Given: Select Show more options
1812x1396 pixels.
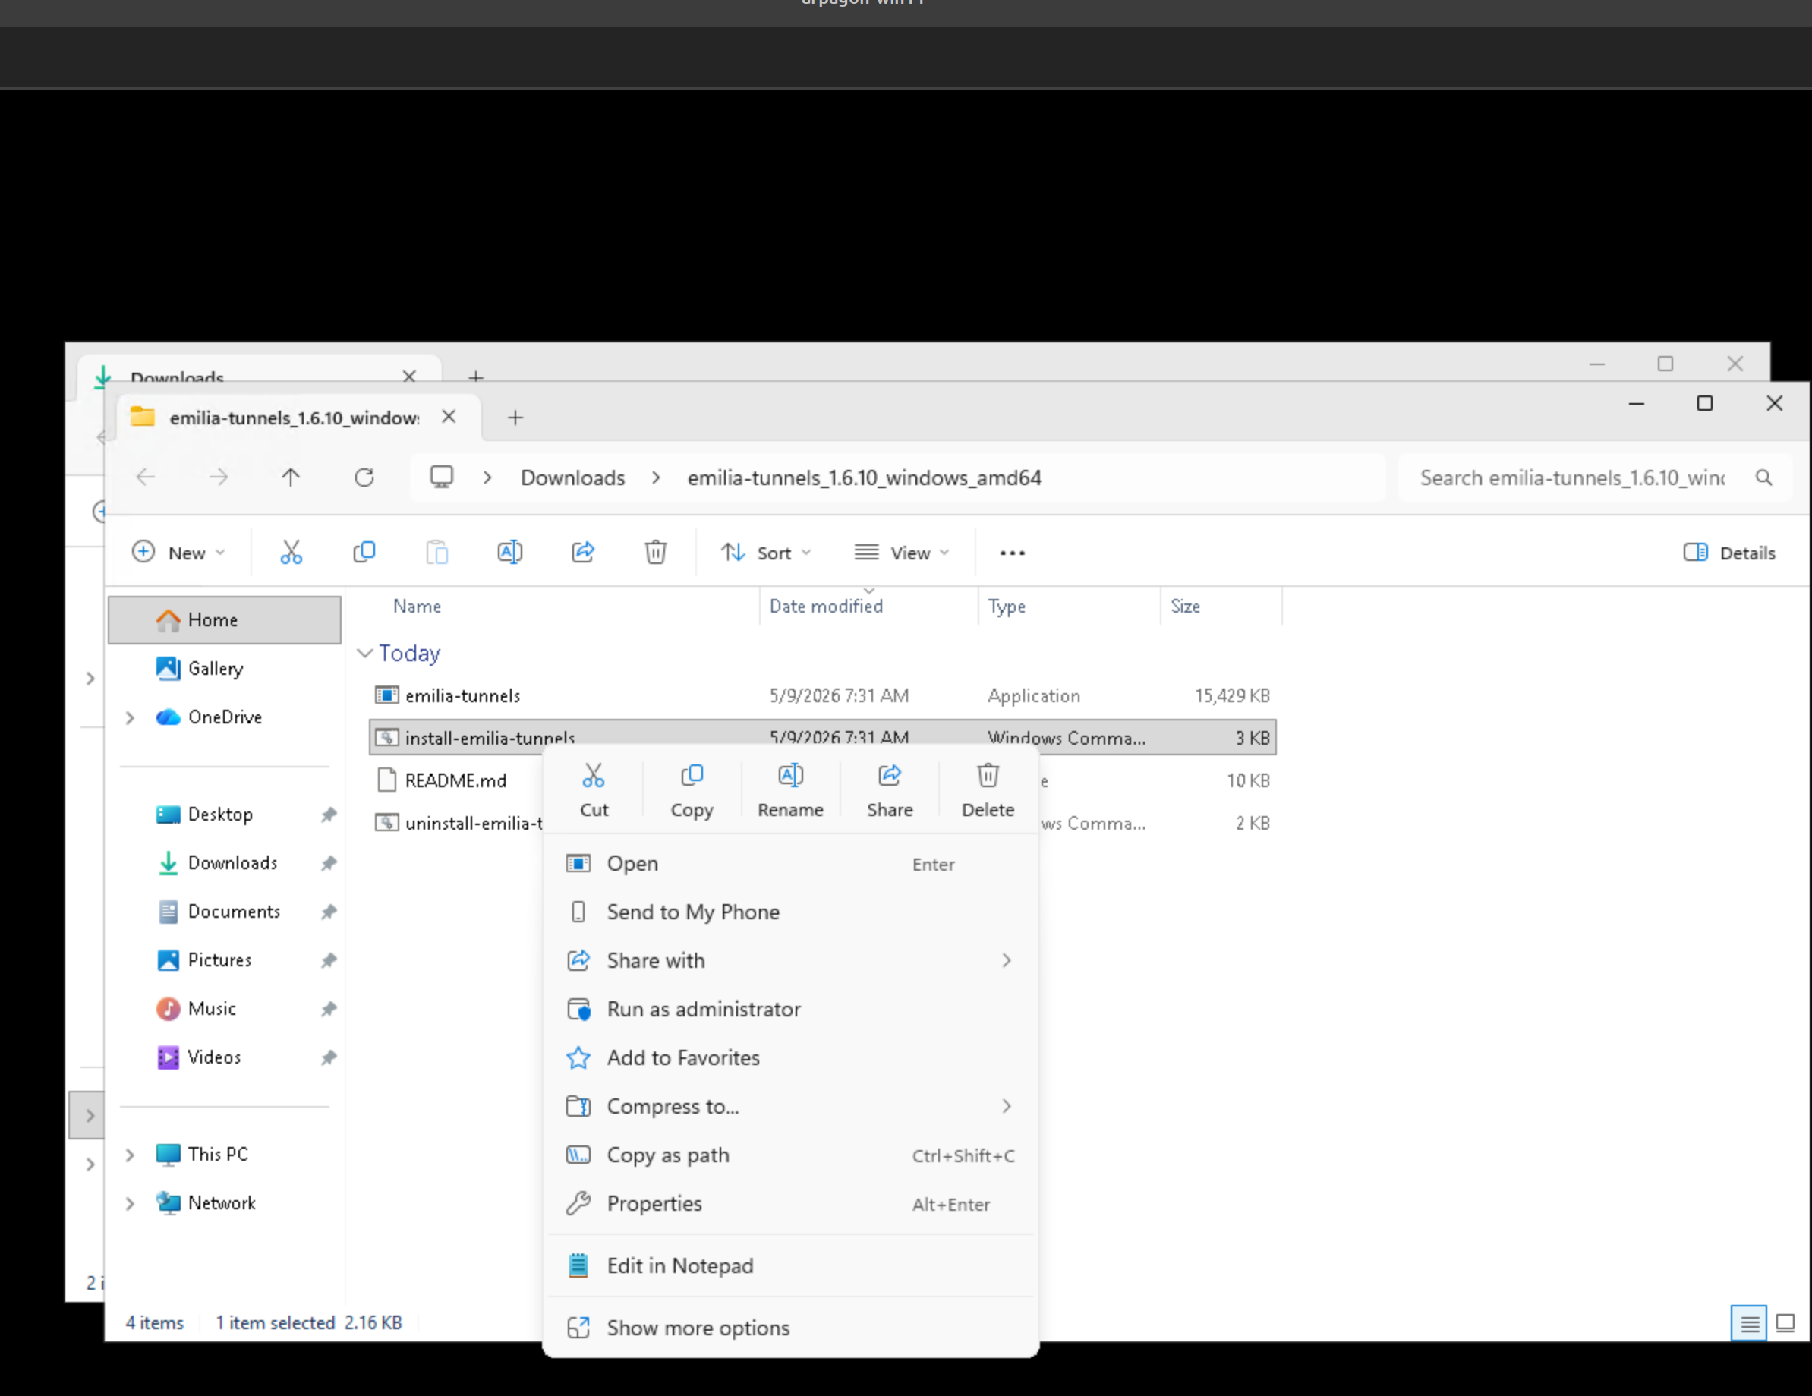Looking at the screenshot, I should pos(789,1328).
